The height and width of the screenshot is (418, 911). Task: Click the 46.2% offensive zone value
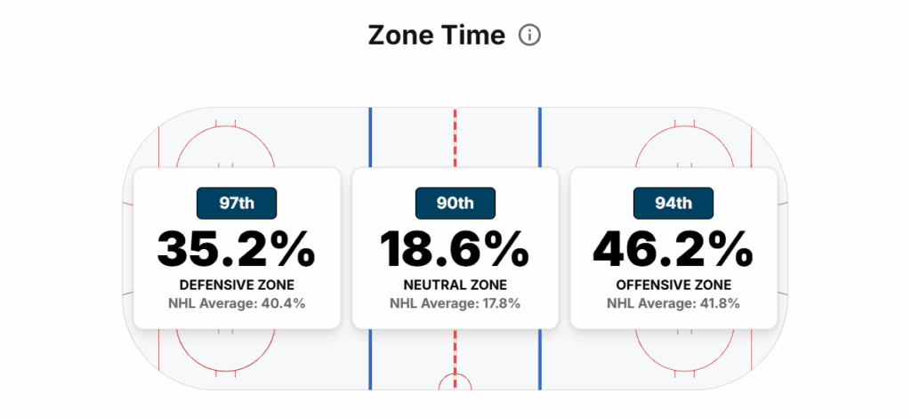(673, 248)
